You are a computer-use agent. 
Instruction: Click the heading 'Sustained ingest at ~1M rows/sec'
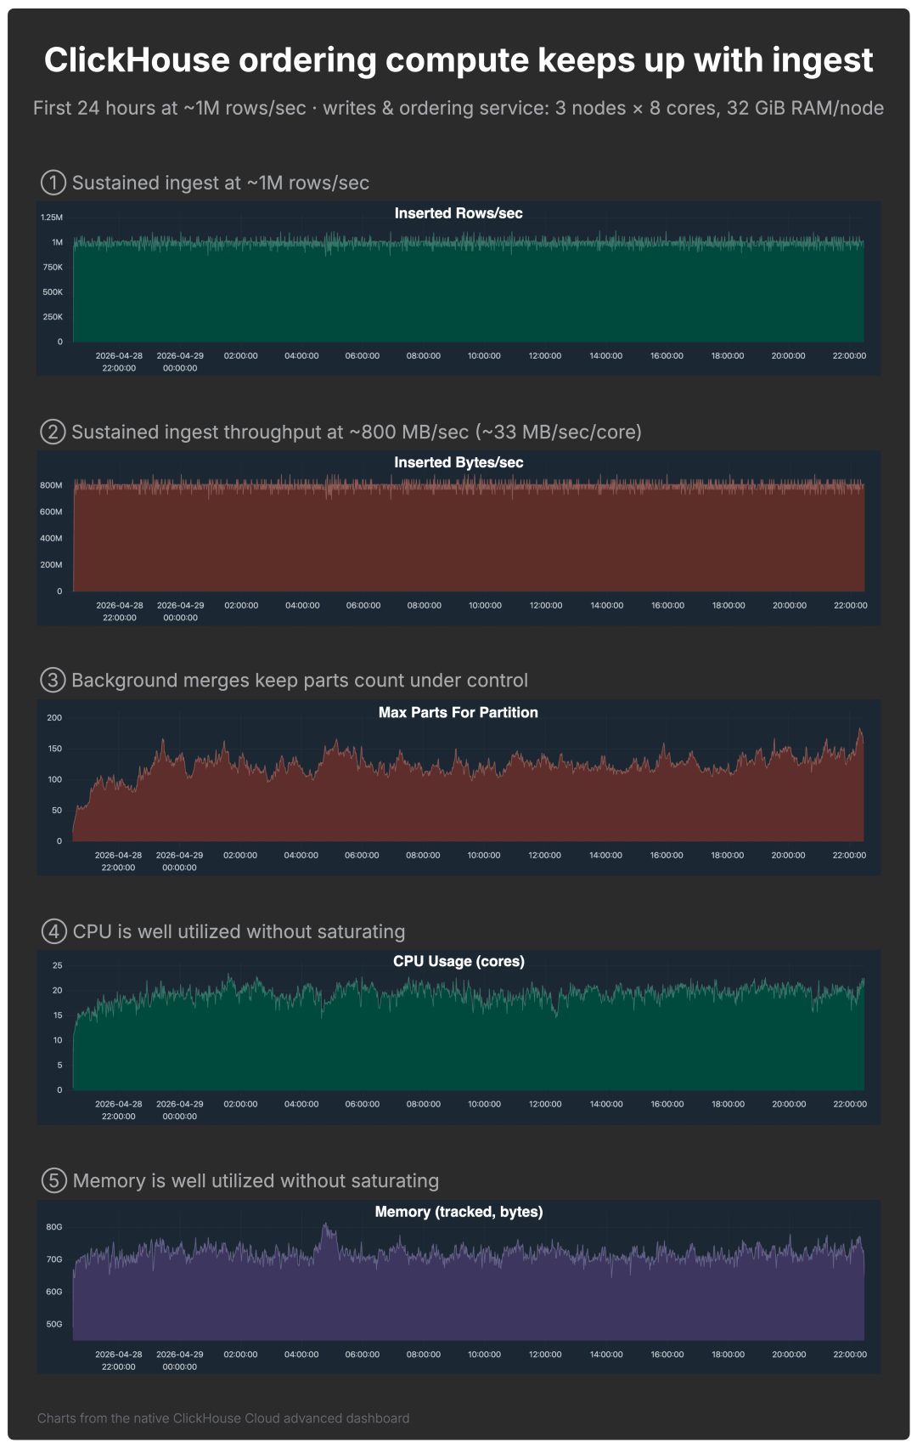pos(221,183)
